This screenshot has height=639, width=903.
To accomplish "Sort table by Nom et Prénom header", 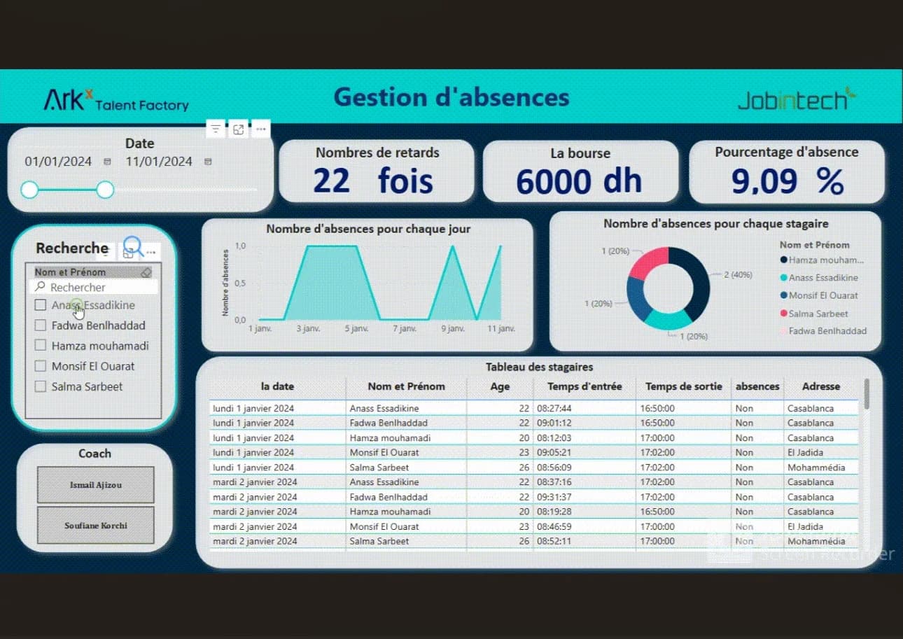I will pyautogui.click(x=406, y=386).
